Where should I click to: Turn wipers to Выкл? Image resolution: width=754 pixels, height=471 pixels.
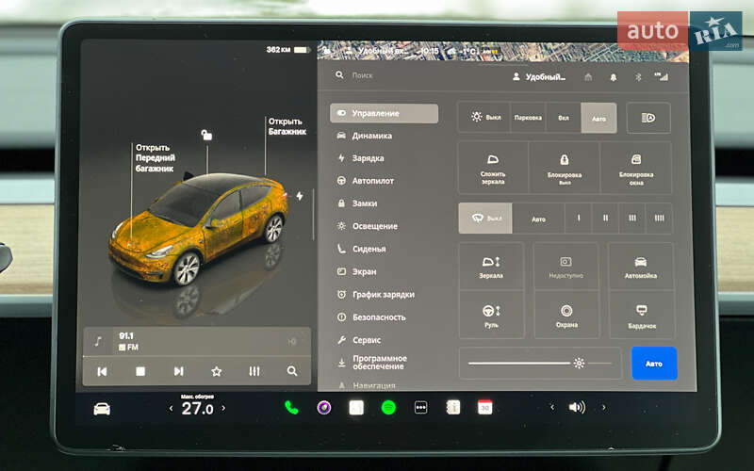click(485, 219)
